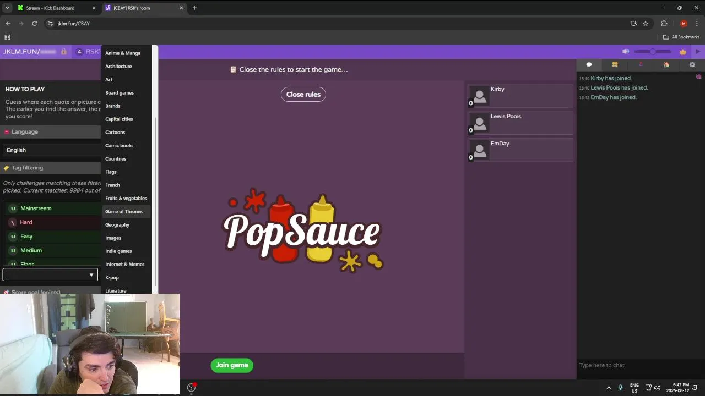Choose the Art tag option
This screenshot has height=396, width=705.
(x=126, y=79)
